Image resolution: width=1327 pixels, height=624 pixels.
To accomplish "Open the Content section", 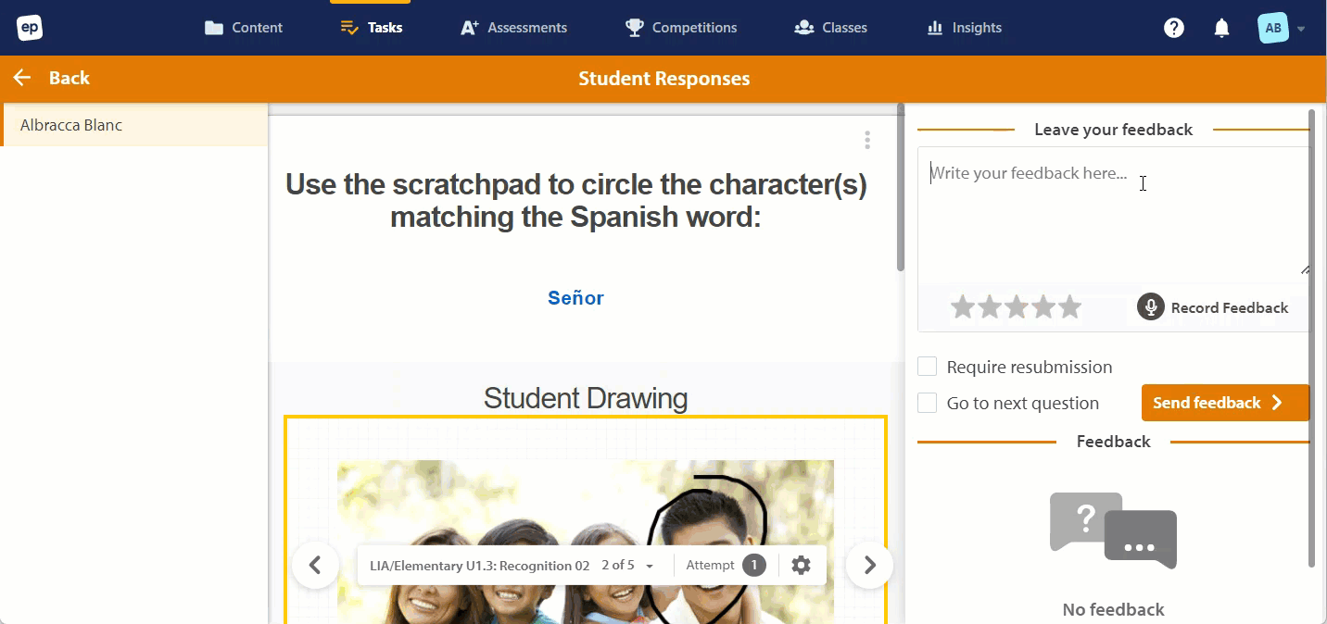I will 244,28.
